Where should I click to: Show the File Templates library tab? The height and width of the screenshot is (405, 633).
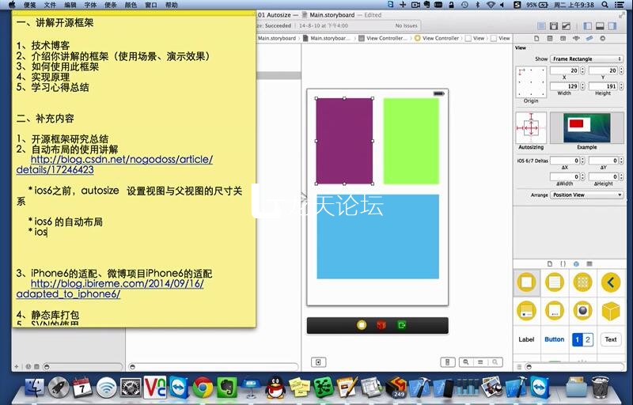click(x=551, y=263)
